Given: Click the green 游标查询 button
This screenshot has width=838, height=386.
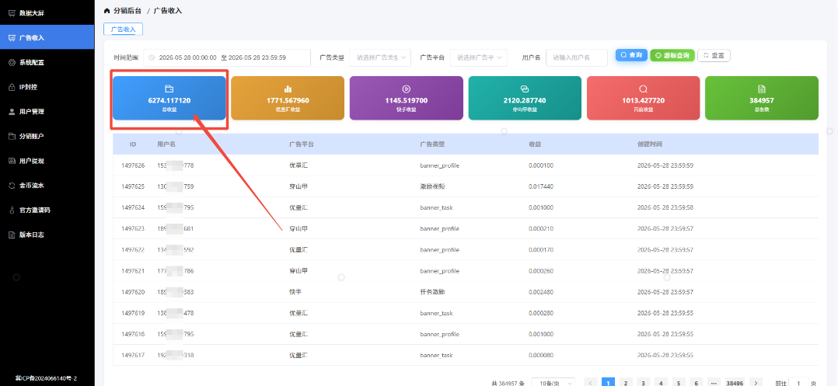Looking at the screenshot, I should coord(672,55).
